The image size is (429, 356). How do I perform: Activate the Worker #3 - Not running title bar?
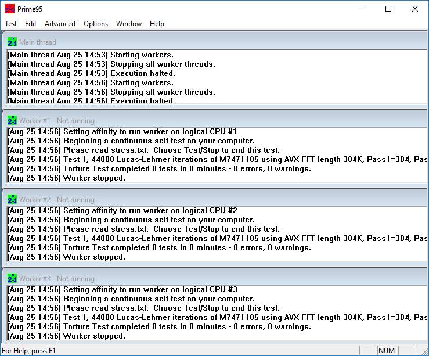coord(215,278)
